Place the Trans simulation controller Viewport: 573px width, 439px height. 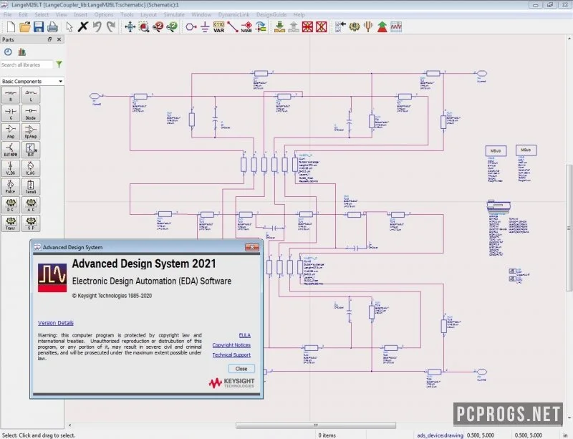[11, 223]
